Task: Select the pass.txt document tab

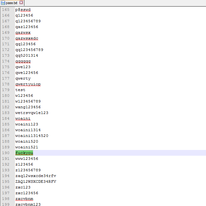Action: 12,3
